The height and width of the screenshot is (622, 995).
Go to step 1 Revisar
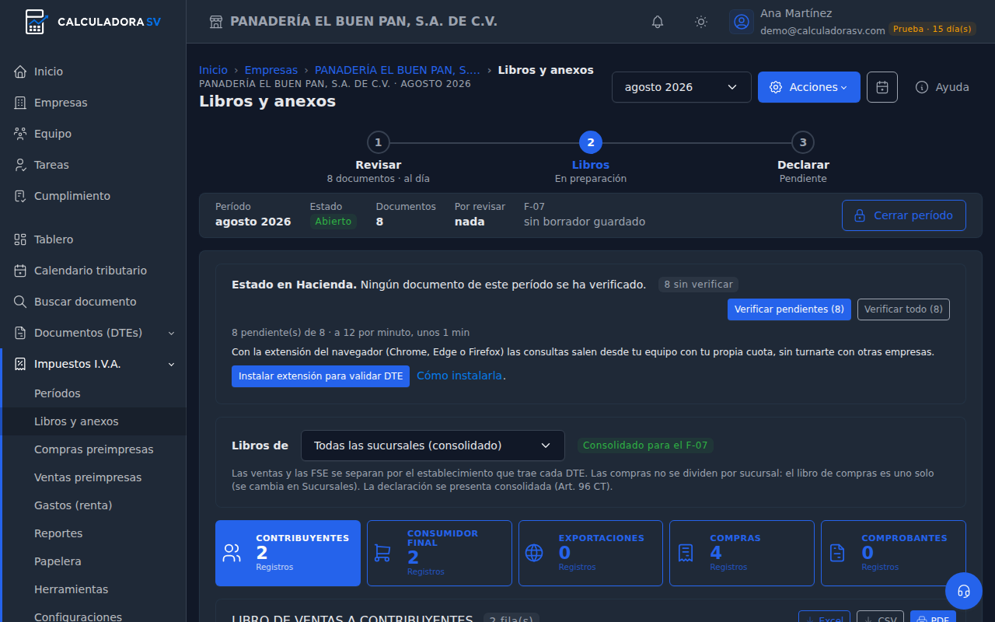coord(379,158)
